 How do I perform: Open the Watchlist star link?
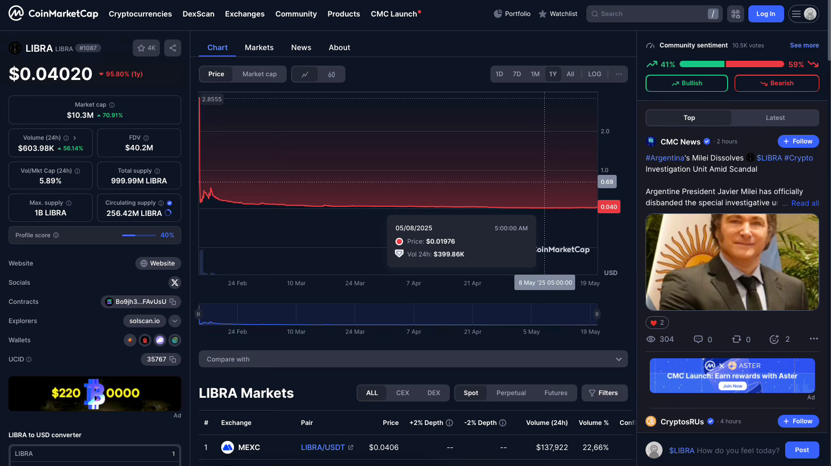pyautogui.click(x=558, y=14)
